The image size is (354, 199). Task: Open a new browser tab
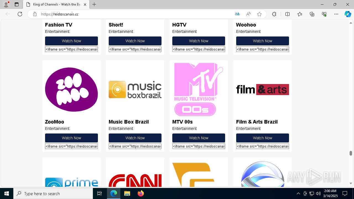[x=94, y=4]
